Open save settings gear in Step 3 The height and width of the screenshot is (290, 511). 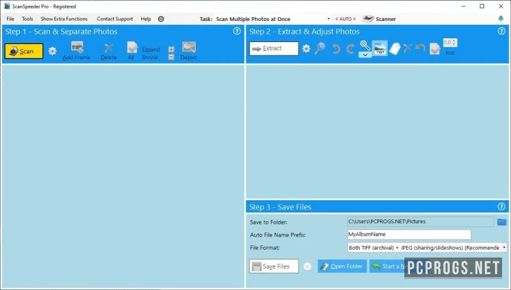tap(307, 266)
